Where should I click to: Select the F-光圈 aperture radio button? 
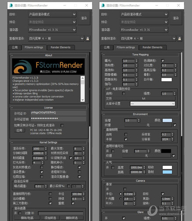(121, 198)
